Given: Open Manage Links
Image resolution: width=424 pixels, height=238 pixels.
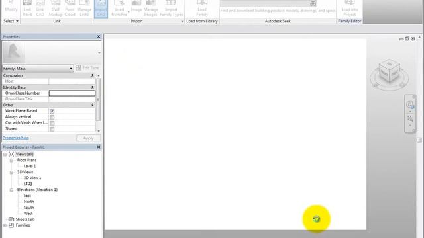Looking at the screenshot, I should point(84,9).
